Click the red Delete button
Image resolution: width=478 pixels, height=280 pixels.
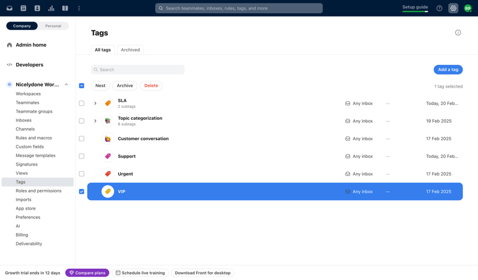151,86
